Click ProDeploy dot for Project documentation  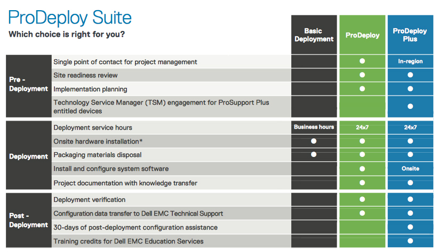[362, 183]
